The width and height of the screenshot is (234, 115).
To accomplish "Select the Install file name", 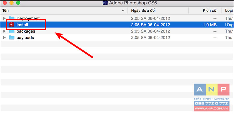I will (x=22, y=25).
